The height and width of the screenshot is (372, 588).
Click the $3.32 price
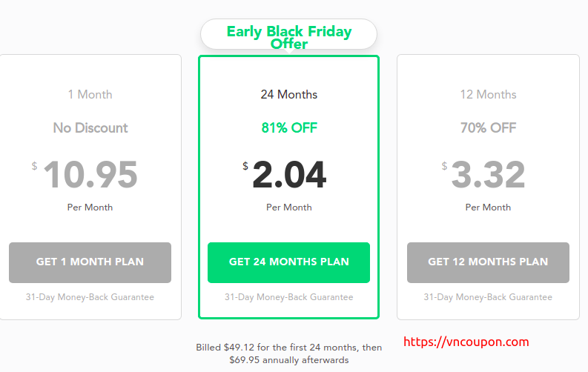(483, 174)
